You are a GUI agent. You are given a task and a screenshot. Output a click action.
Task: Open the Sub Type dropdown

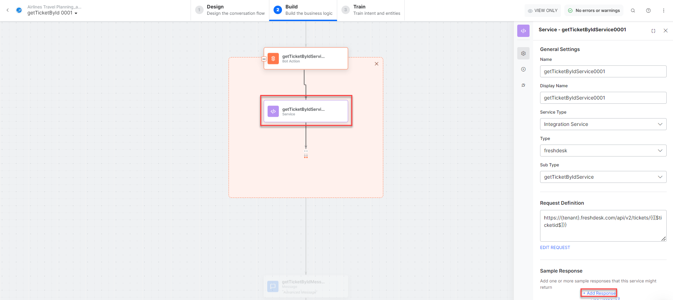point(603,177)
